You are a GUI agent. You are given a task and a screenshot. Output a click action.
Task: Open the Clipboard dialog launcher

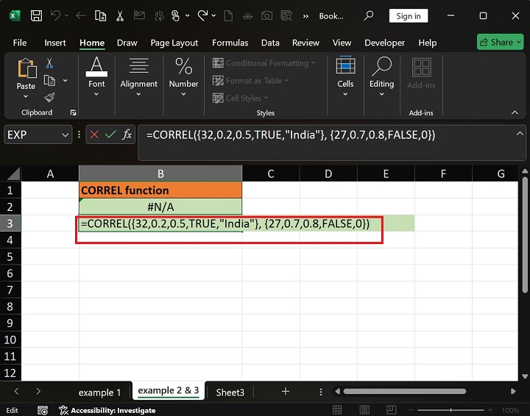tap(73, 112)
